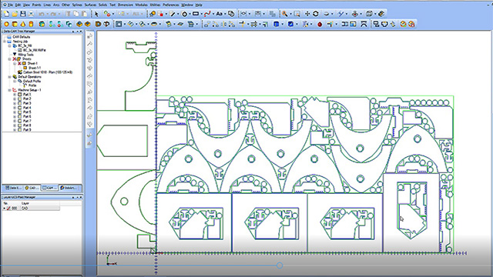Switch to the Data Entry tab
Viewport: 493px width, 277px height.
pyautogui.click(x=13, y=188)
